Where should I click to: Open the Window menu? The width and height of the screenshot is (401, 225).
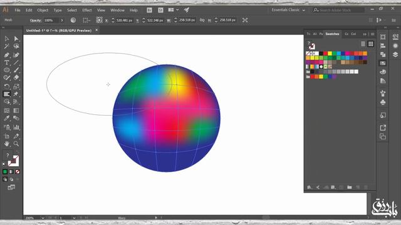pos(117,10)
